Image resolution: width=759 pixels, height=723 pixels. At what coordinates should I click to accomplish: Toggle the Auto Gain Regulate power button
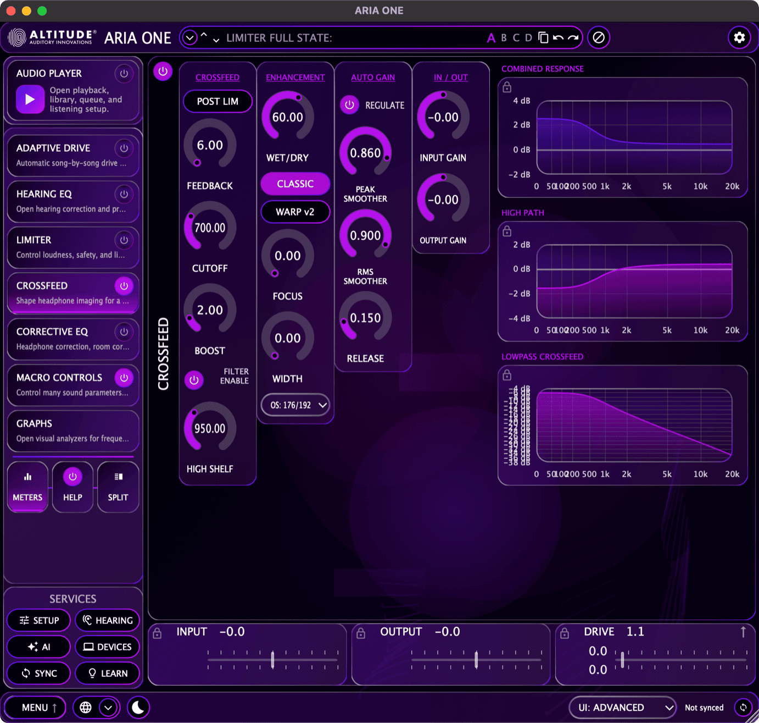pos(349,104)
